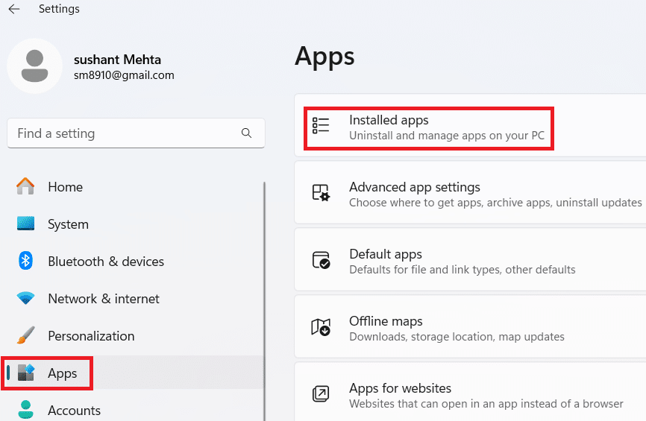Click the Advanced app settings icon

321,193
